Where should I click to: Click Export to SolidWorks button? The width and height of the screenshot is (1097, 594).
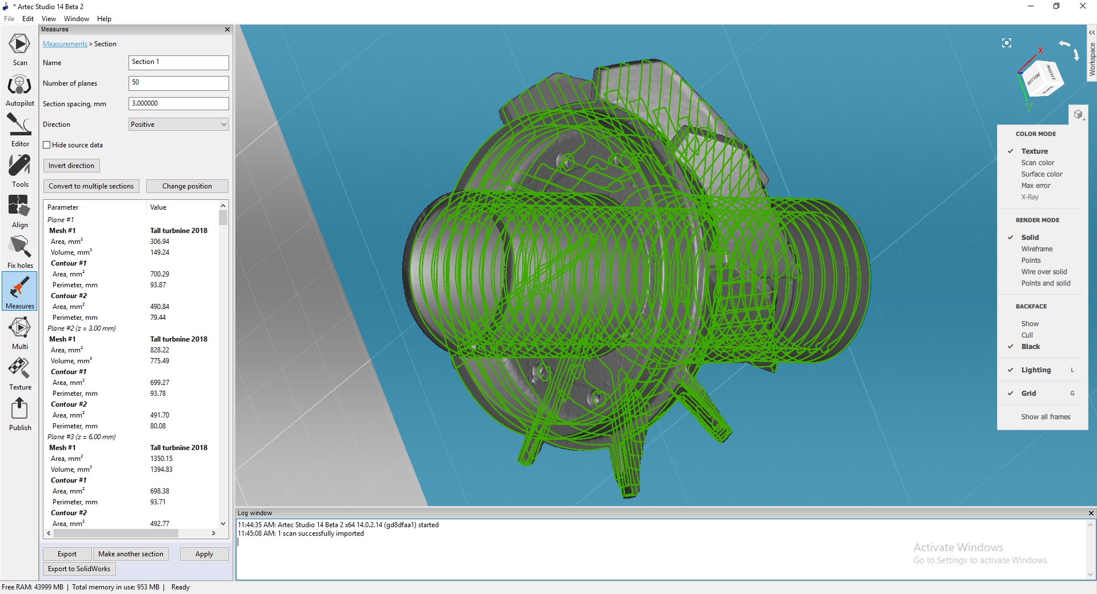[79, 569]
